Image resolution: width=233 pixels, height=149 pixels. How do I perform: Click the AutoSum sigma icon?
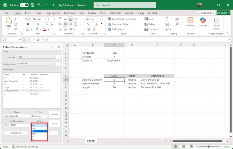point(167,19)
